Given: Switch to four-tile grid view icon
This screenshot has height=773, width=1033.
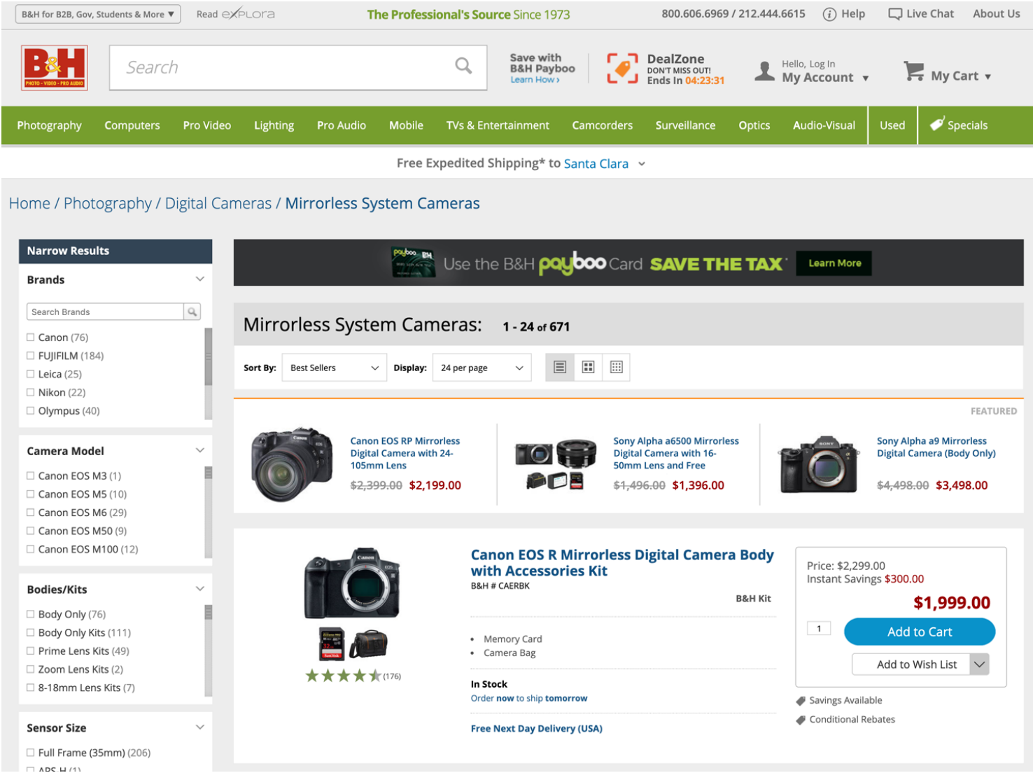Looking at the screenshot, I should (x=588, y=367).
